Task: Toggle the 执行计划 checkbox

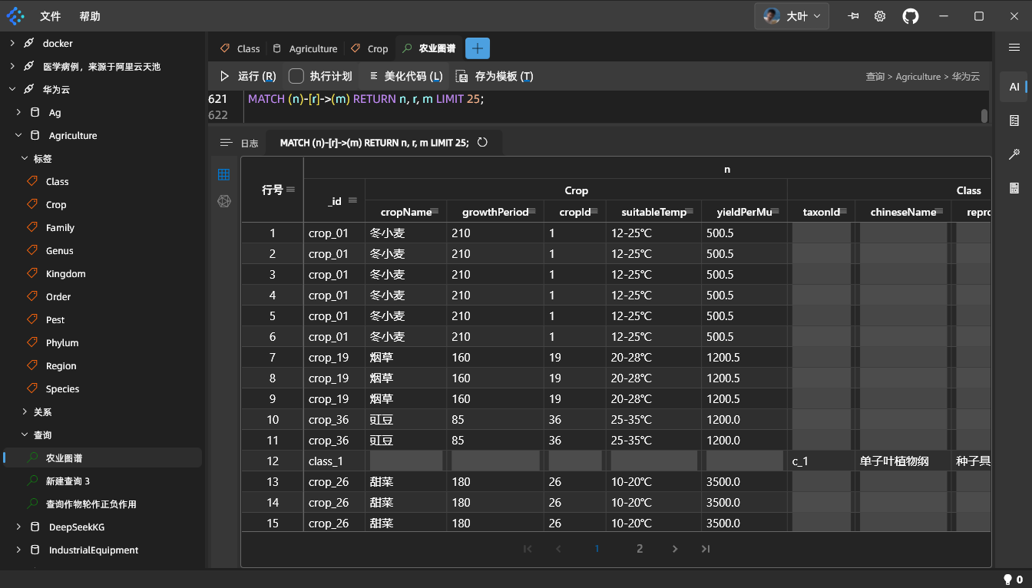Action: [296, 76]
